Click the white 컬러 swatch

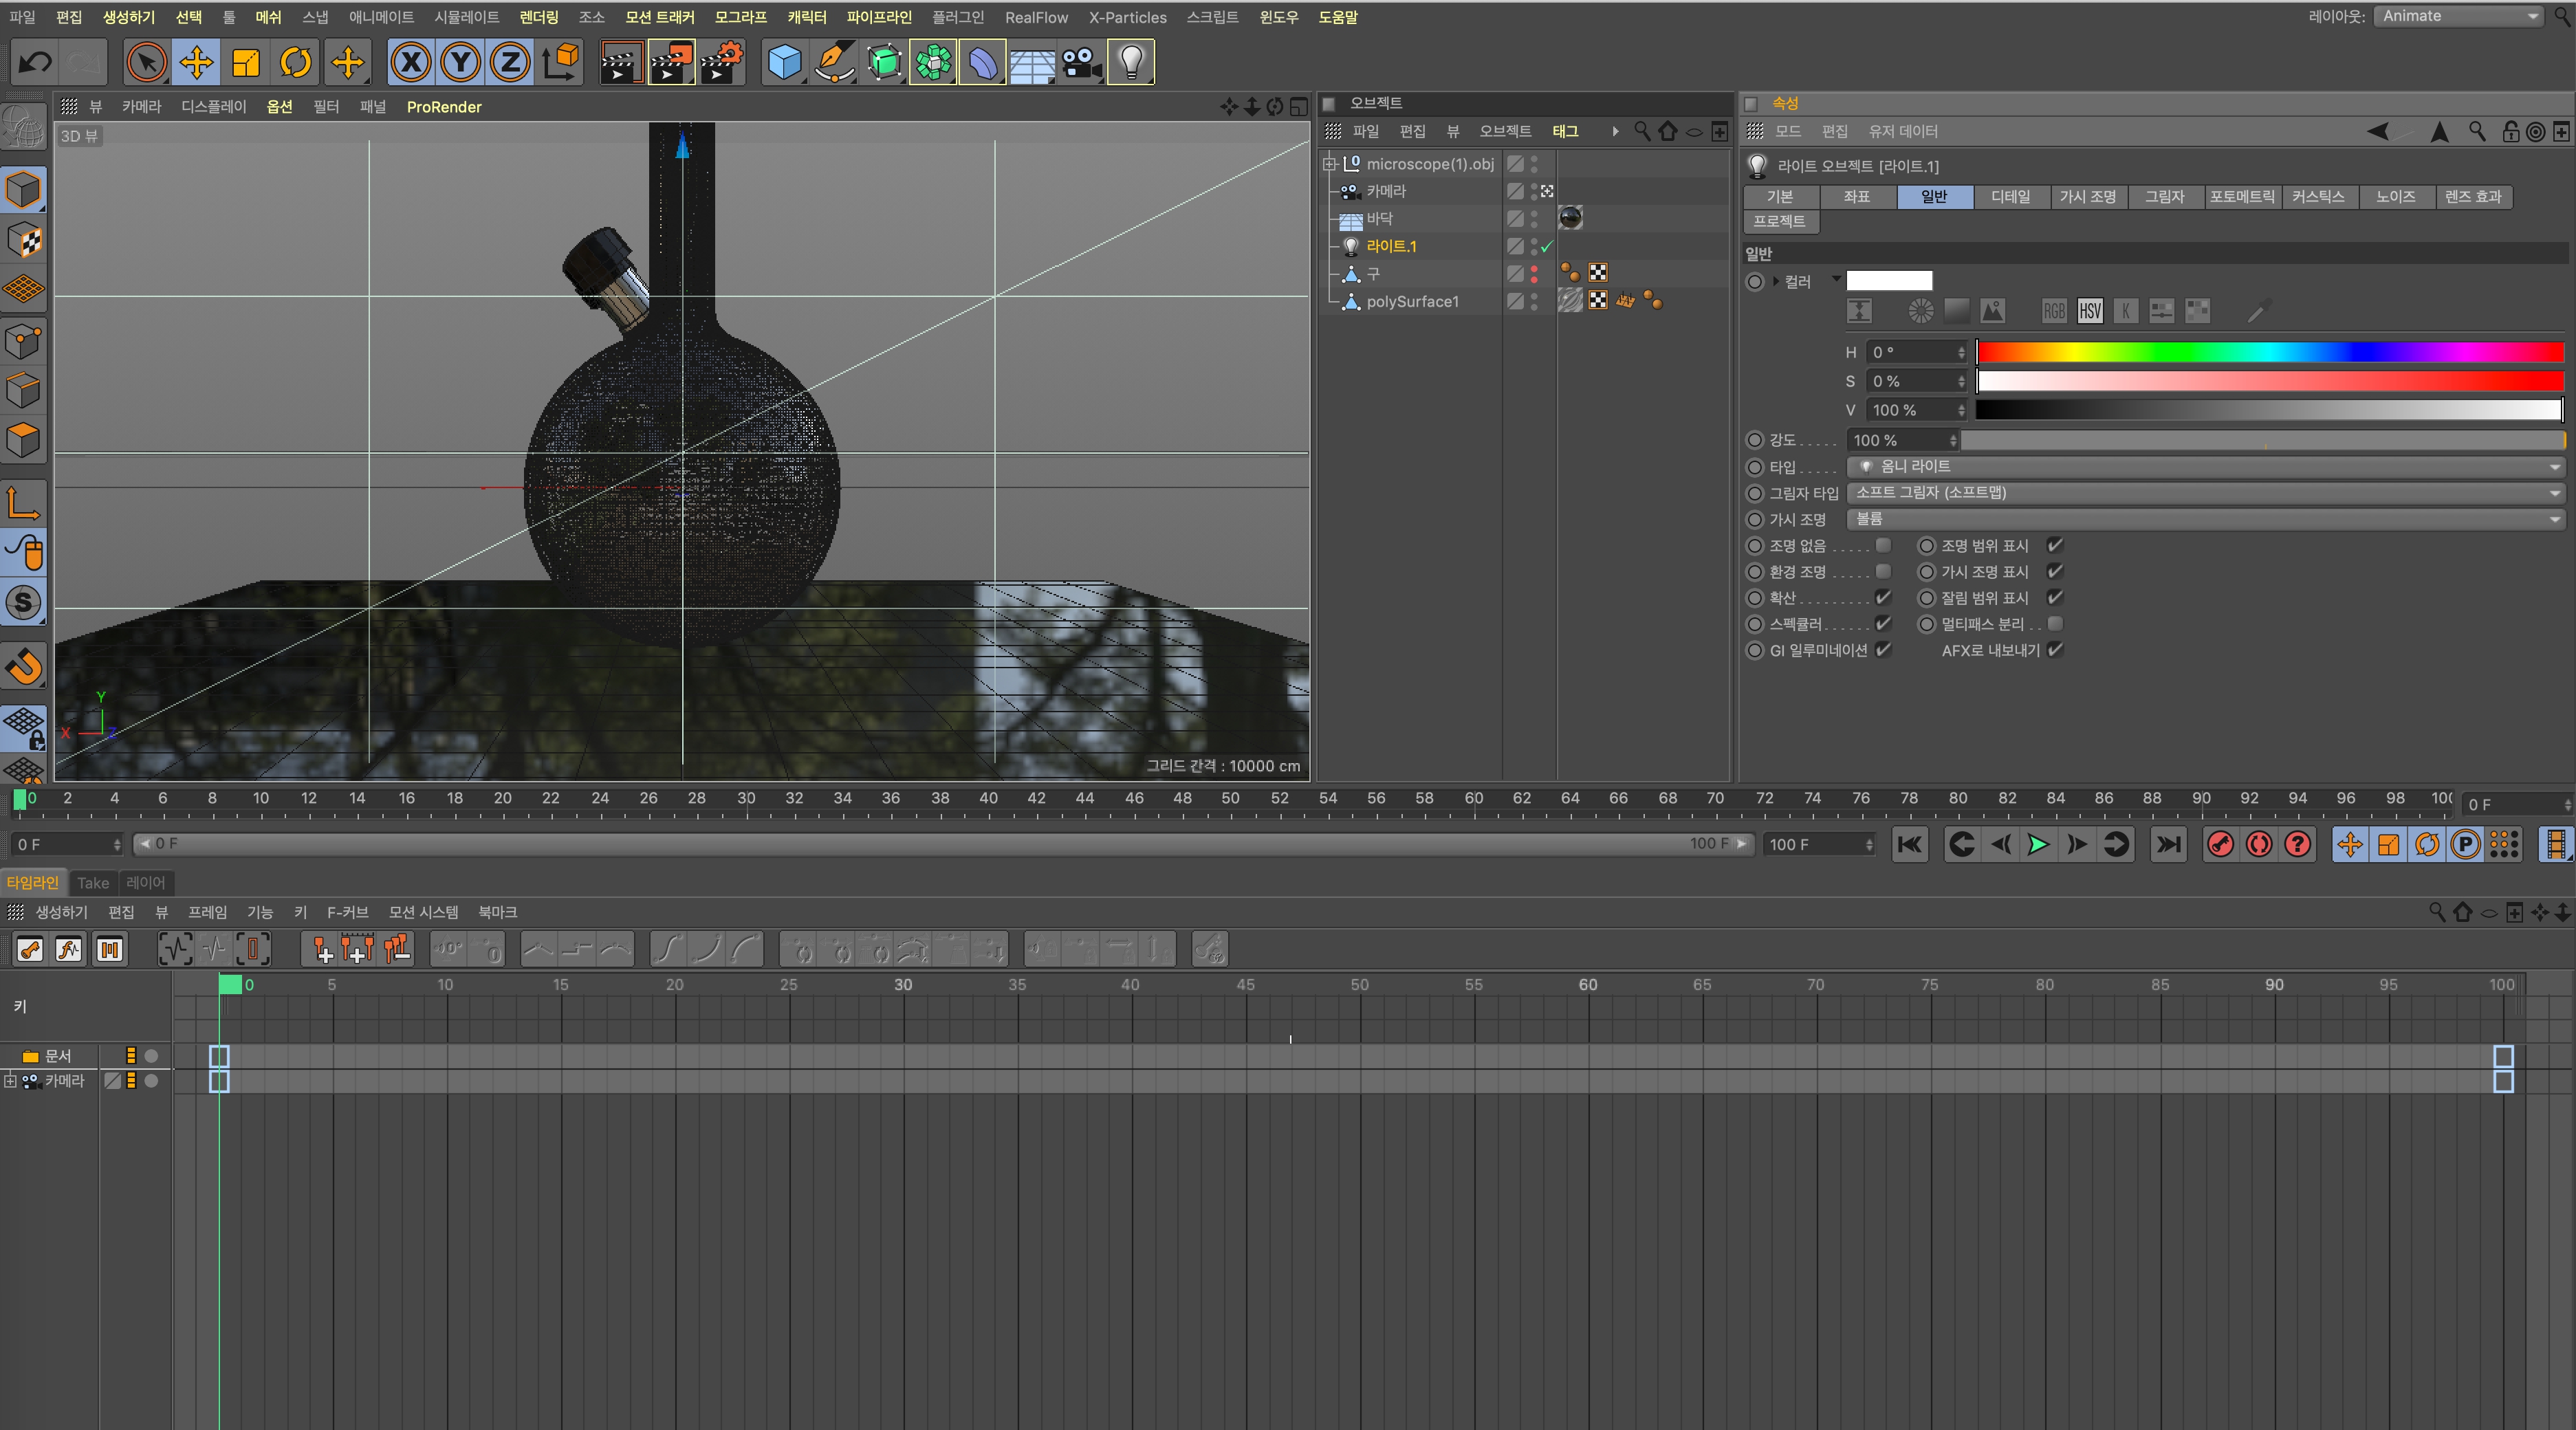1889,281
